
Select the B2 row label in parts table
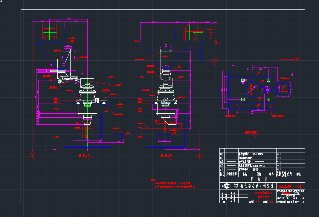[222, 166]
